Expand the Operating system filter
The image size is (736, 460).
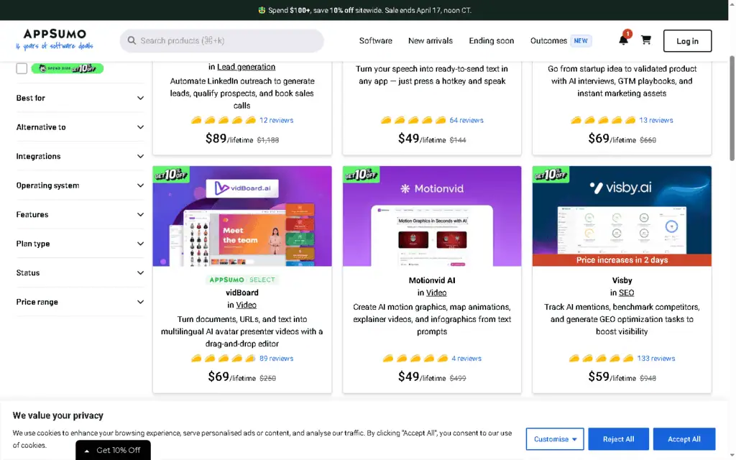80,185
